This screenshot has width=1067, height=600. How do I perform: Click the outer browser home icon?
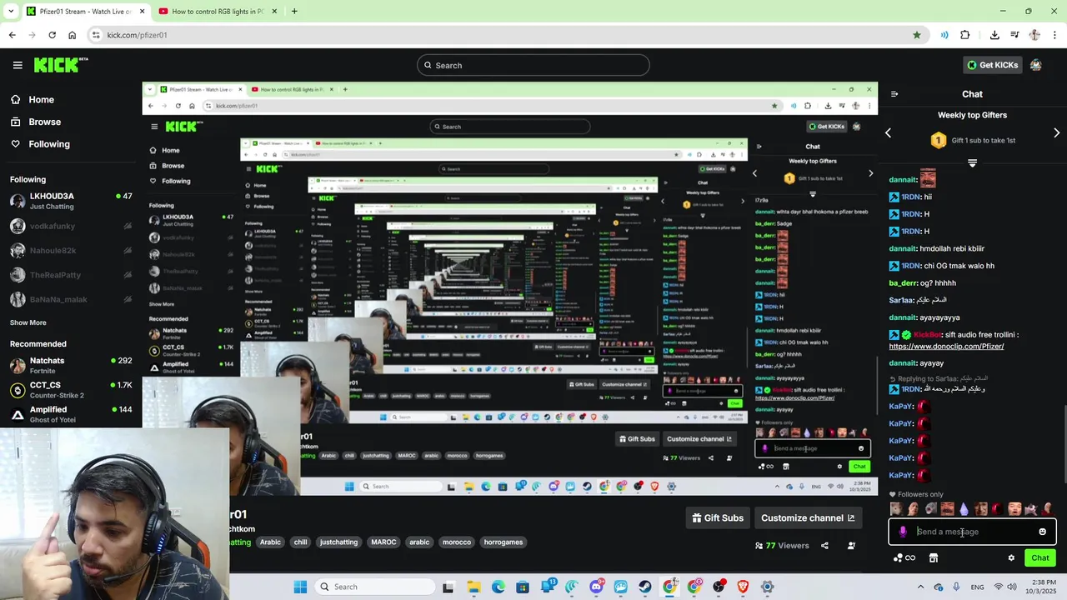click(x=72, y=35)
